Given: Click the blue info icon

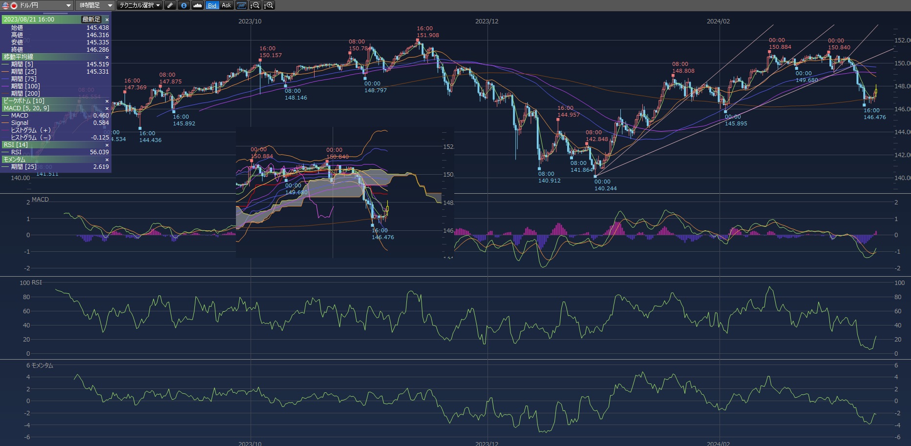Looking at the screenshot, I should [x=184, y=5].
